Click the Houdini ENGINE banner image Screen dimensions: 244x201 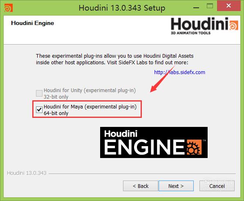154,142
